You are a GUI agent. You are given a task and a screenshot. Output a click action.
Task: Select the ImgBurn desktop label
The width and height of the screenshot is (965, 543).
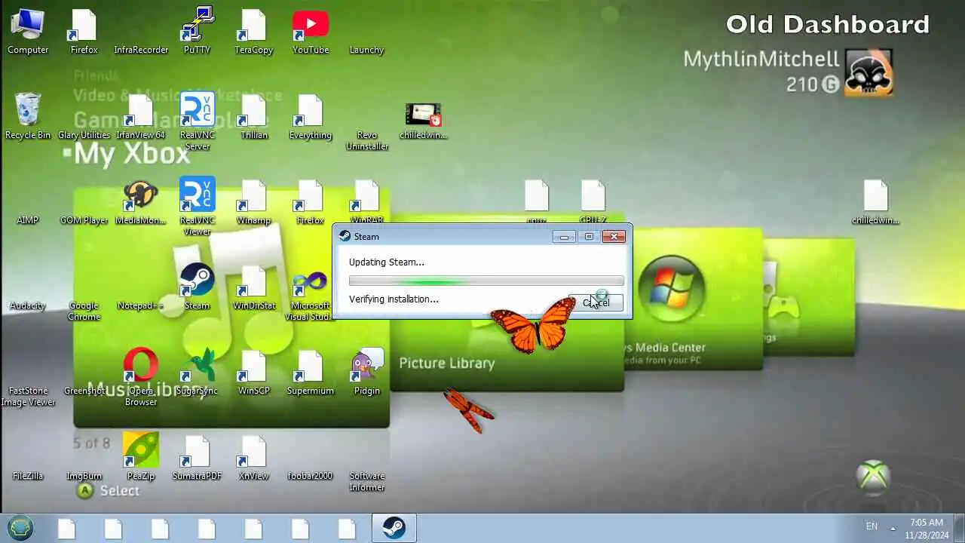(x=84, y=476)
